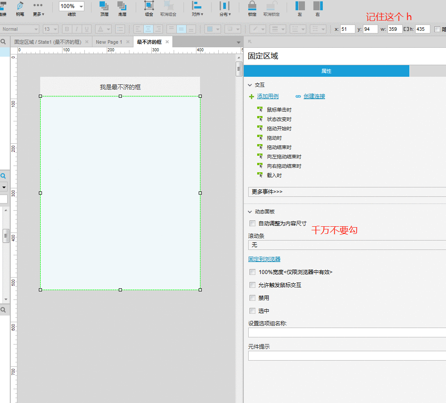Toggle the 左 left panel icon
446x403 pixels.
(x=300, y=9)
